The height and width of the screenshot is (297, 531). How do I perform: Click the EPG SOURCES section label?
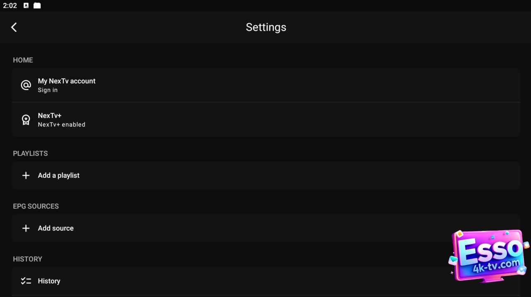click(x=36, y=206)
